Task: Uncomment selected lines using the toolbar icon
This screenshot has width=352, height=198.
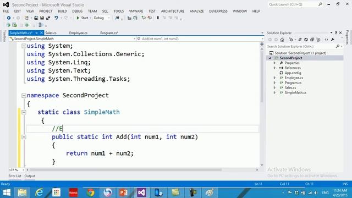Action: click(x=150, y=18)
